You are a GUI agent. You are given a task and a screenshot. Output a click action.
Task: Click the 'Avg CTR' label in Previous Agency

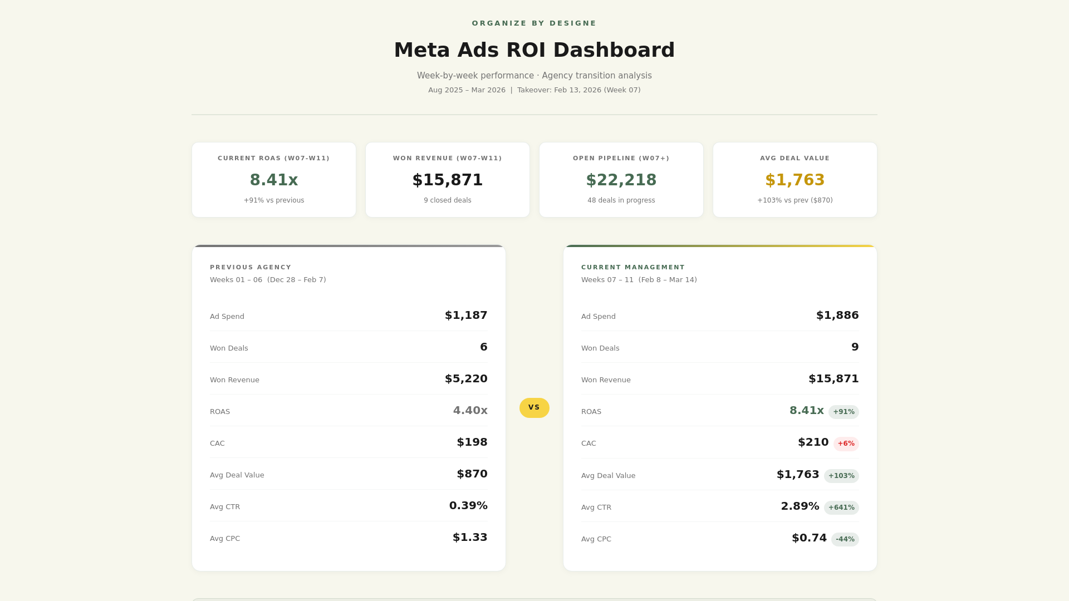point(225,507)
